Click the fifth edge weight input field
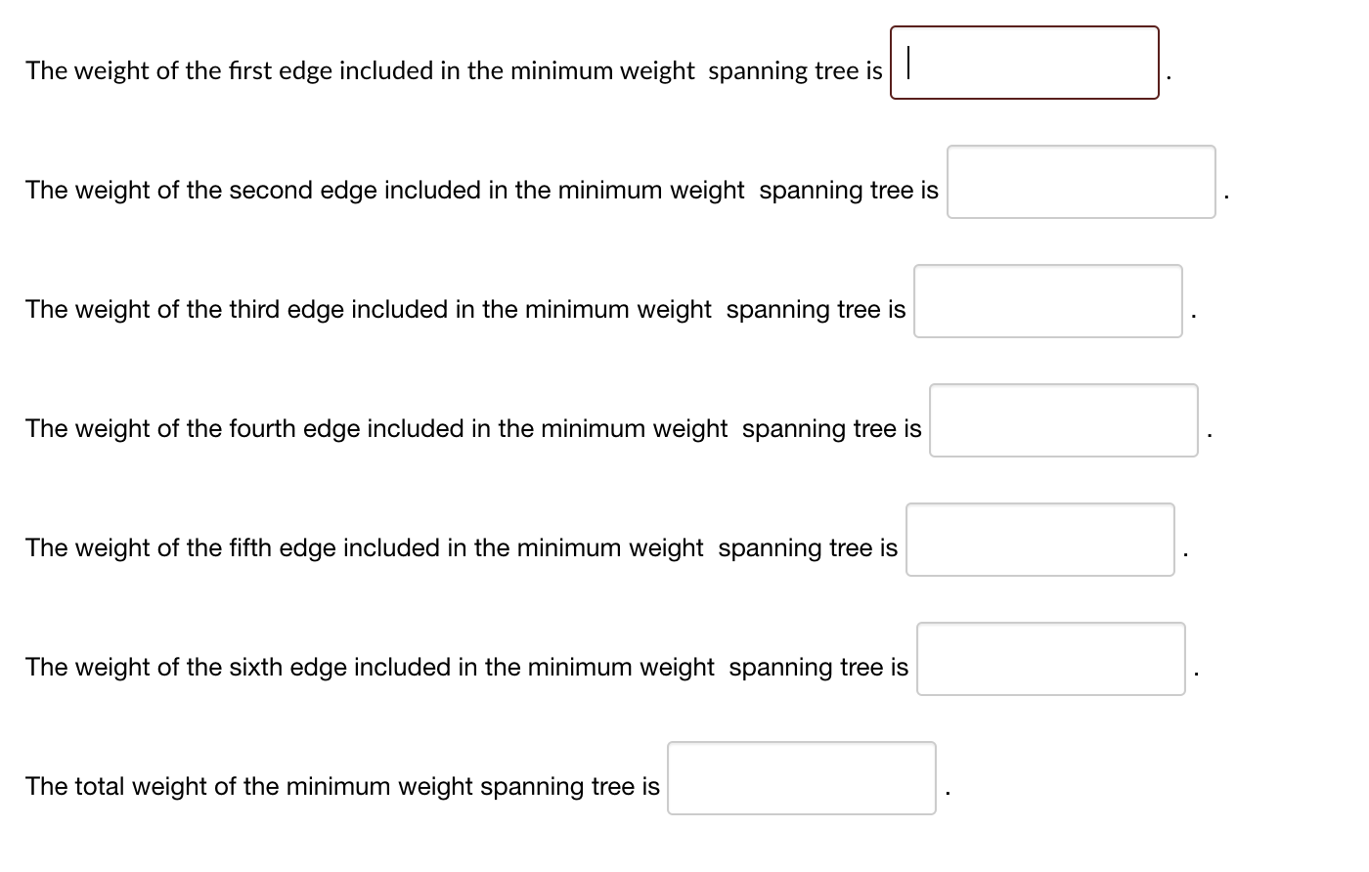 (x=1039, y=540)
